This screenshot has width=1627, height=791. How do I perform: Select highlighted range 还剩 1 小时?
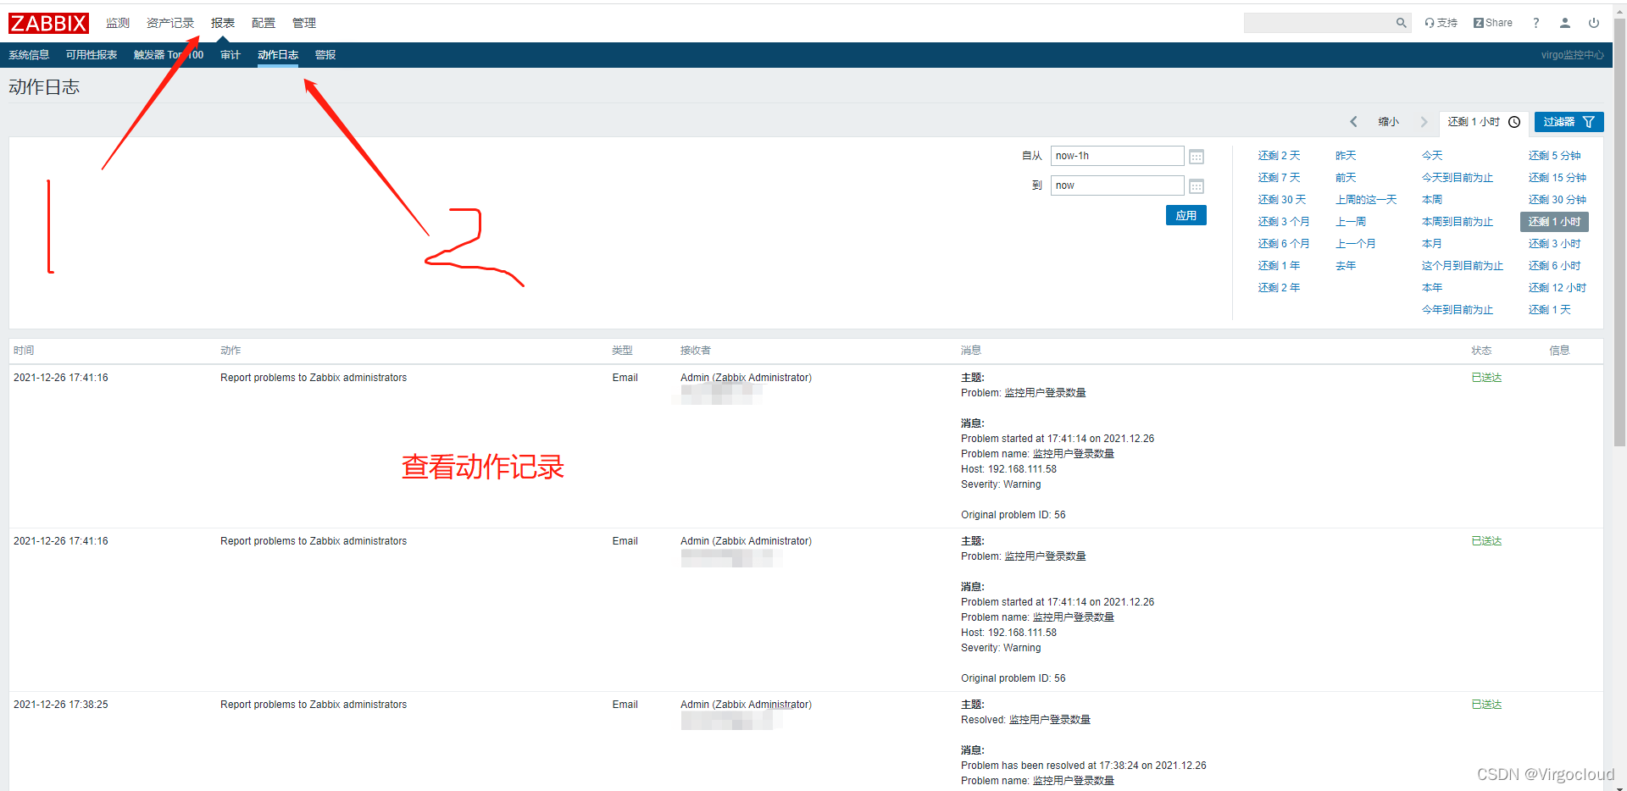point(1554,222)
